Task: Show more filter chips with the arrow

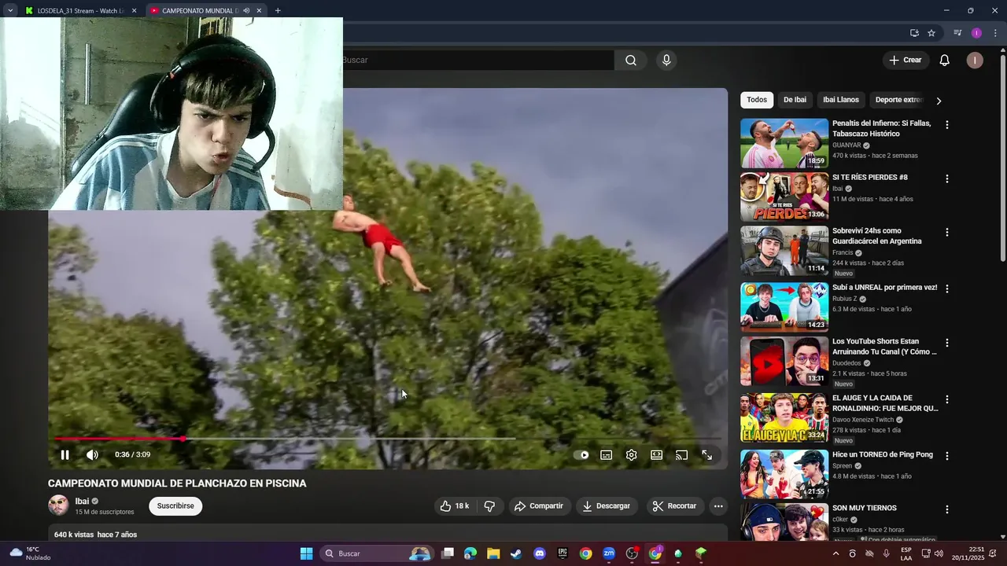Action: click(938, 101)
